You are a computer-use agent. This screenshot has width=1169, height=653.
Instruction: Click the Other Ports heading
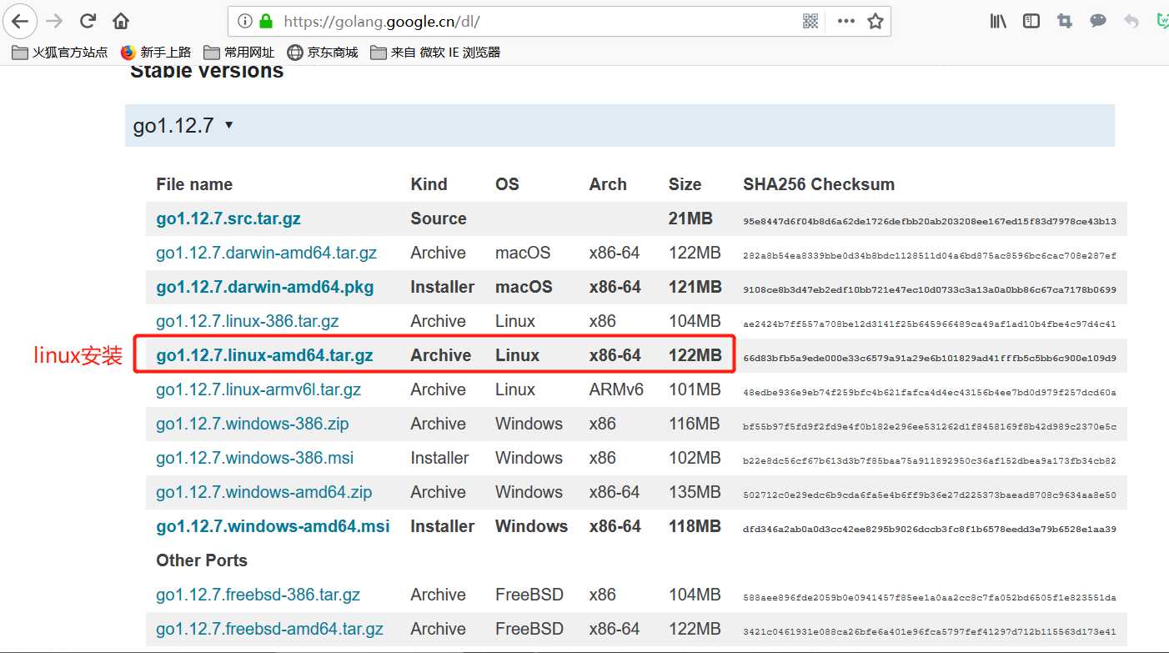(202, 560)
